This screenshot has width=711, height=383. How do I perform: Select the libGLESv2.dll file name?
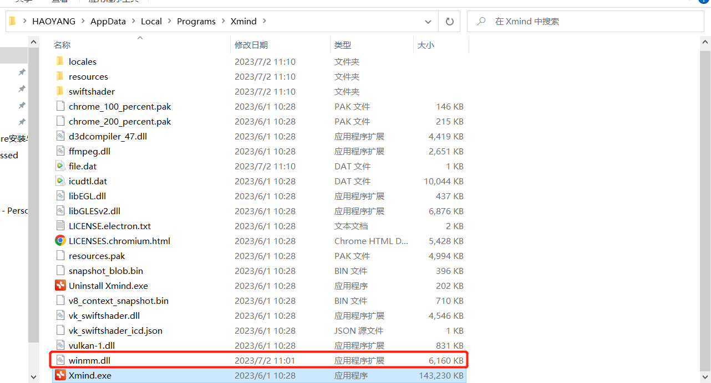pos(94,211)
